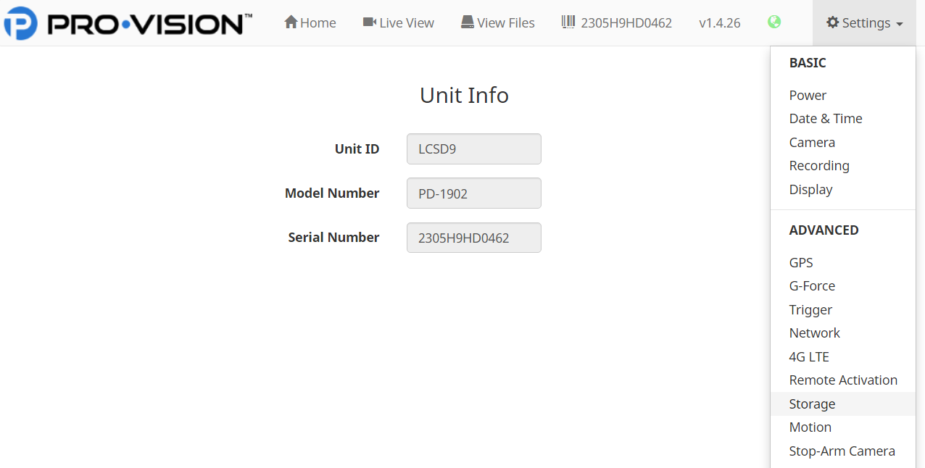Click the Unit ID label

[x=357, y=149]
